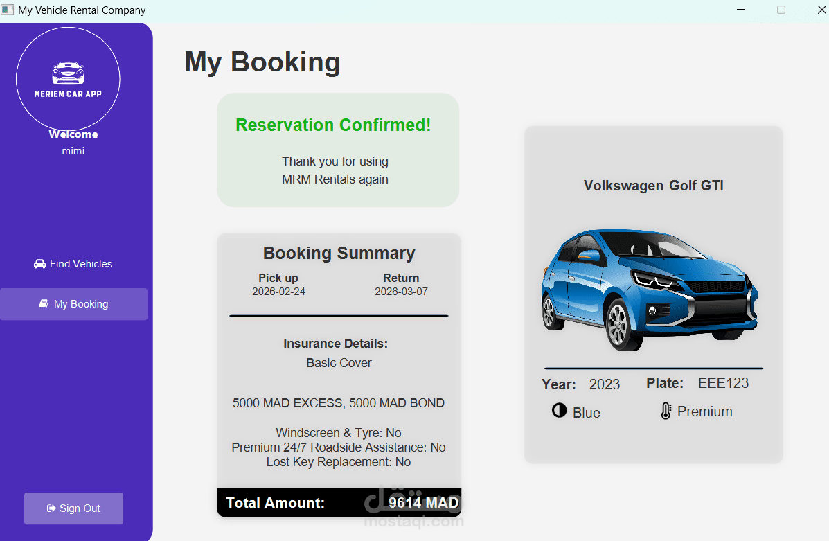Click the sign-out arrow icon
The image size is (829, 541).
point(51,508)
